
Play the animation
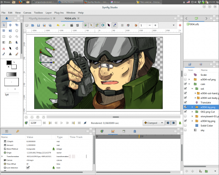tap(62, 123)
